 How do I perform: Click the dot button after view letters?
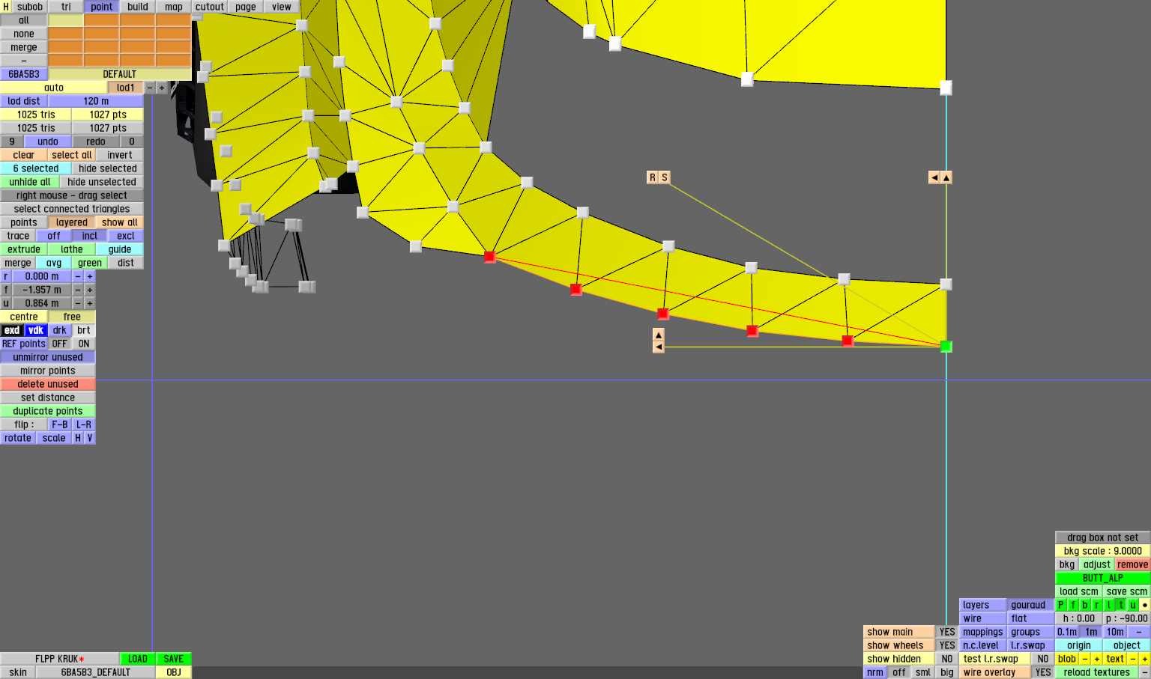1145,605
